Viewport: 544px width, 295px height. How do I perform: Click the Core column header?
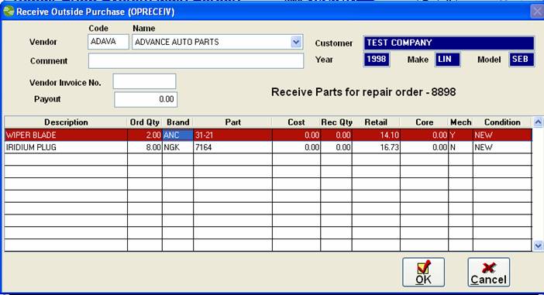pos(424,122)
